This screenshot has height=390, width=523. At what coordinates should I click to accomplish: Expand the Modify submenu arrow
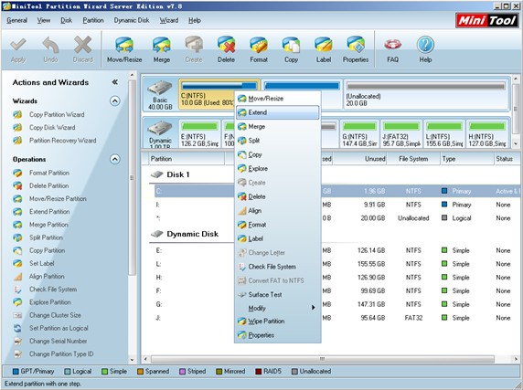(313, 308)
